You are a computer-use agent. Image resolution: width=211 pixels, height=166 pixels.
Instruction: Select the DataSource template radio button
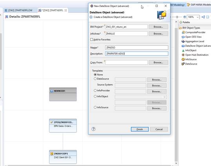pyautogui.click(x=95, y=79)
